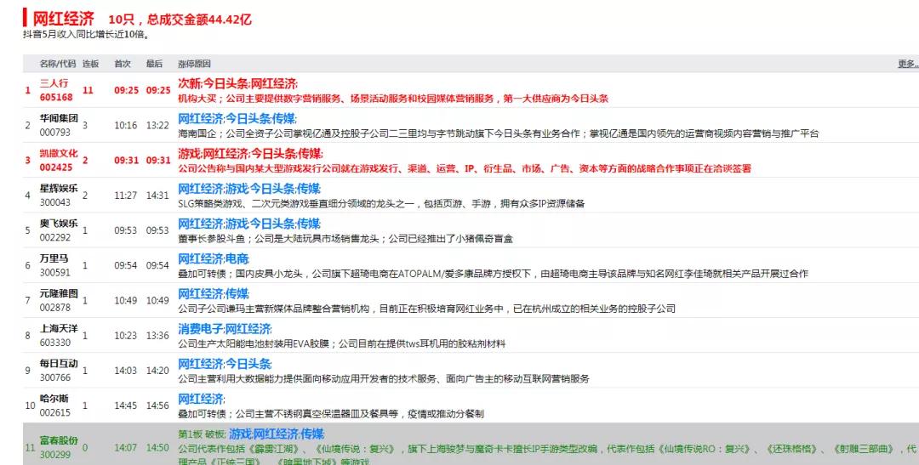
Task: Open stock name 元隆雅图
Action: click(59, 293)
